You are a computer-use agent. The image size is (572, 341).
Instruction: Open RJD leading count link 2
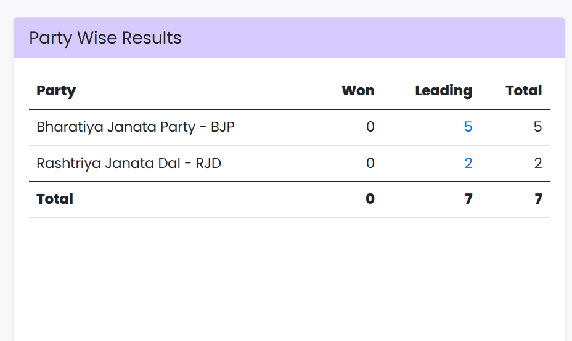468,163
